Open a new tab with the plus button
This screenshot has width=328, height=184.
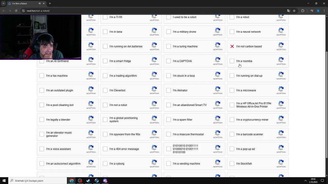click(50, 4)
